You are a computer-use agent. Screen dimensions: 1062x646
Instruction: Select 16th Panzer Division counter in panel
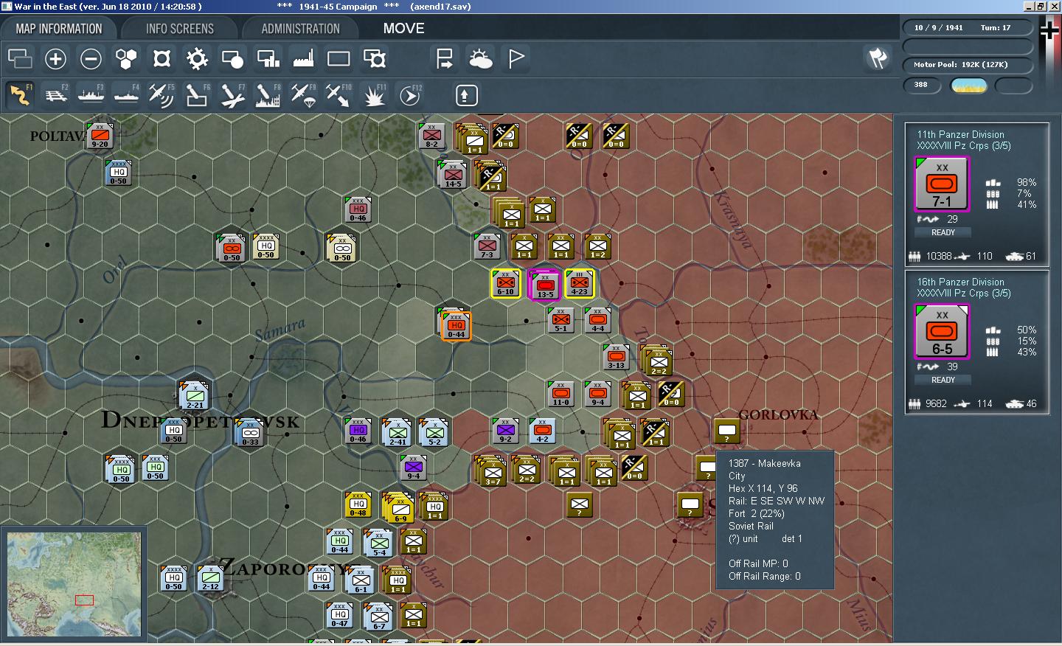click(942, 331)
